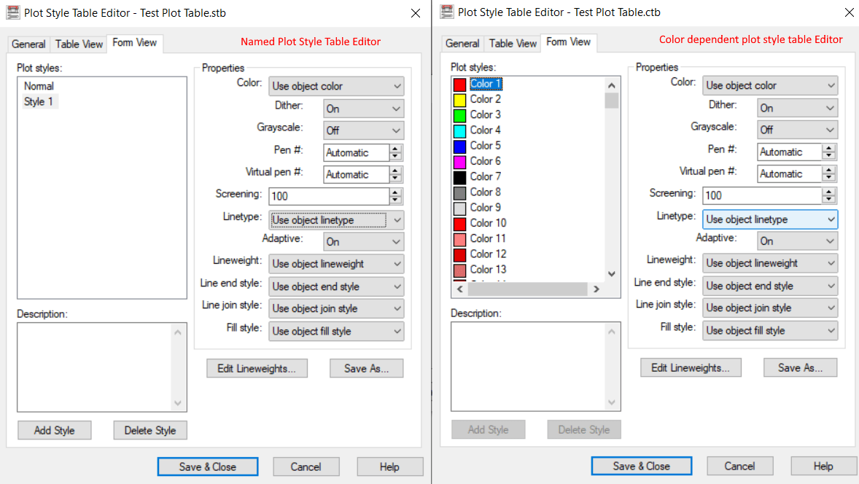The height and width of the screenshot is (484, 859).
Task: Open Line join style dropdown in ctb editor
Action: 770,308
